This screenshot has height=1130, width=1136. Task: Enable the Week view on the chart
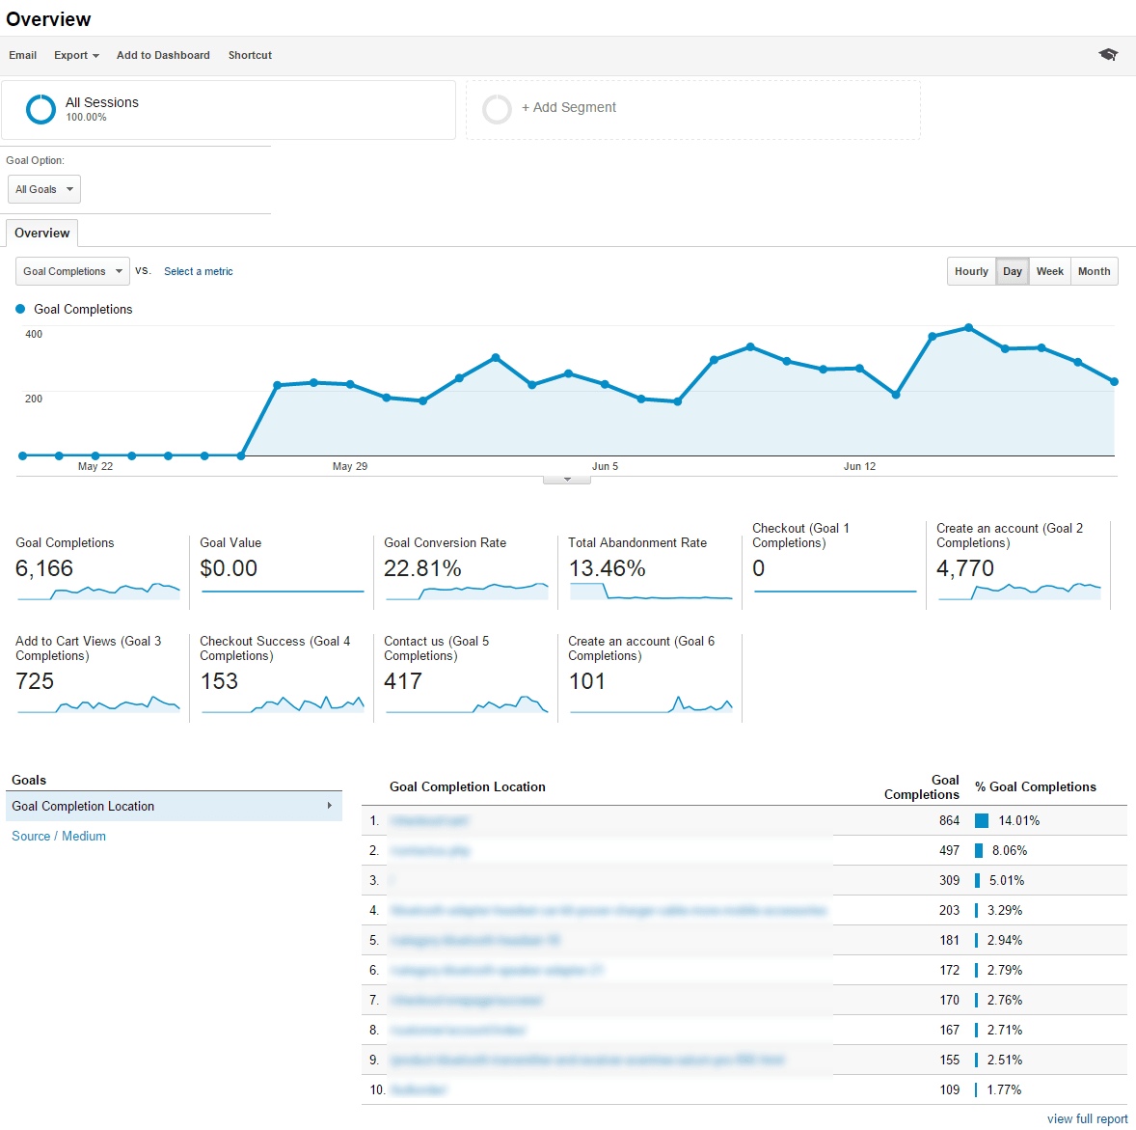tap(1049, 271)
